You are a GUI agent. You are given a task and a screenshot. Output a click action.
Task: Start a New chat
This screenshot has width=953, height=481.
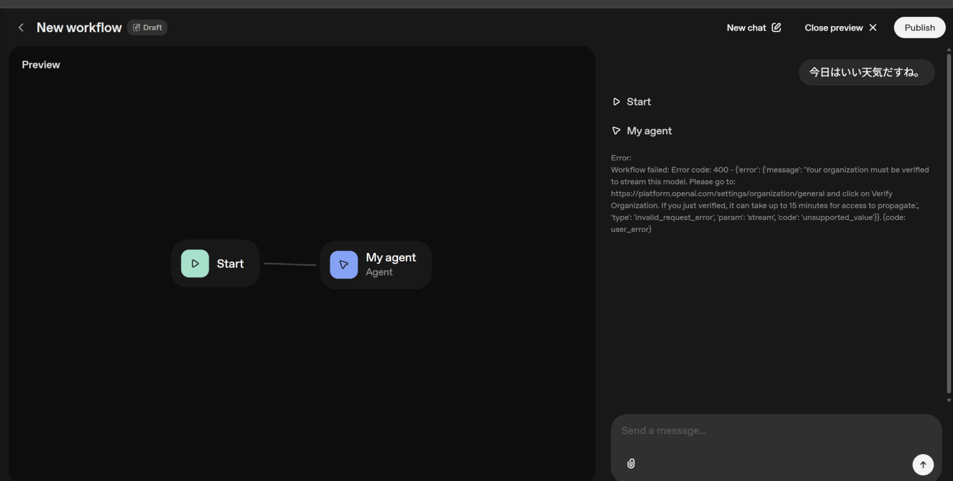(x=746, y=28)
